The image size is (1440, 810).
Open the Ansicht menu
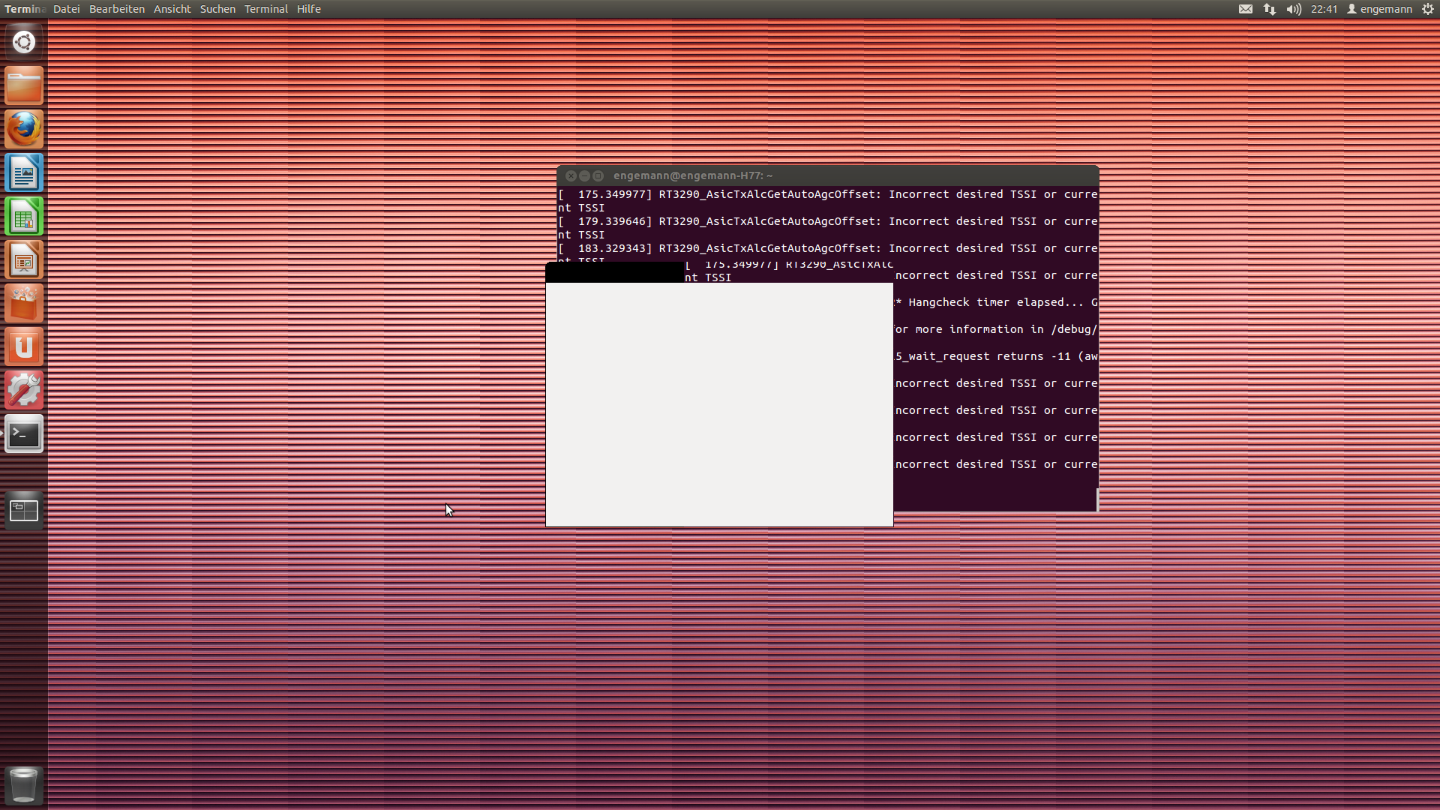tap(172, 9)
